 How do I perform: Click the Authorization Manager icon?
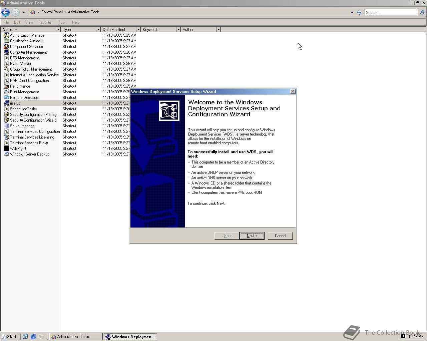click(x=6, y=35)
